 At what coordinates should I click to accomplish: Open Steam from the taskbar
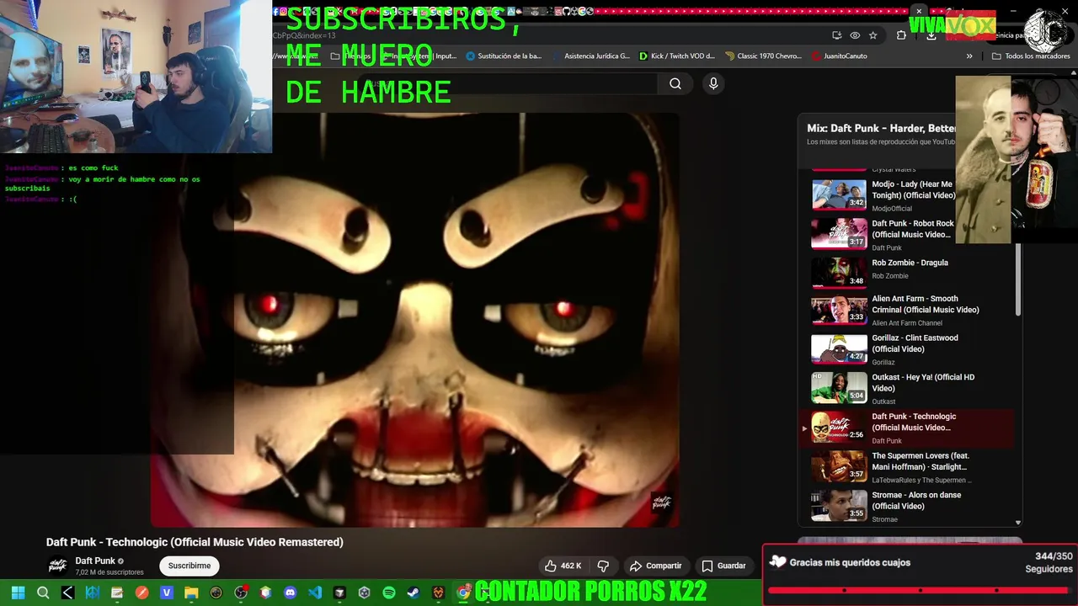(x=414, y=593)
